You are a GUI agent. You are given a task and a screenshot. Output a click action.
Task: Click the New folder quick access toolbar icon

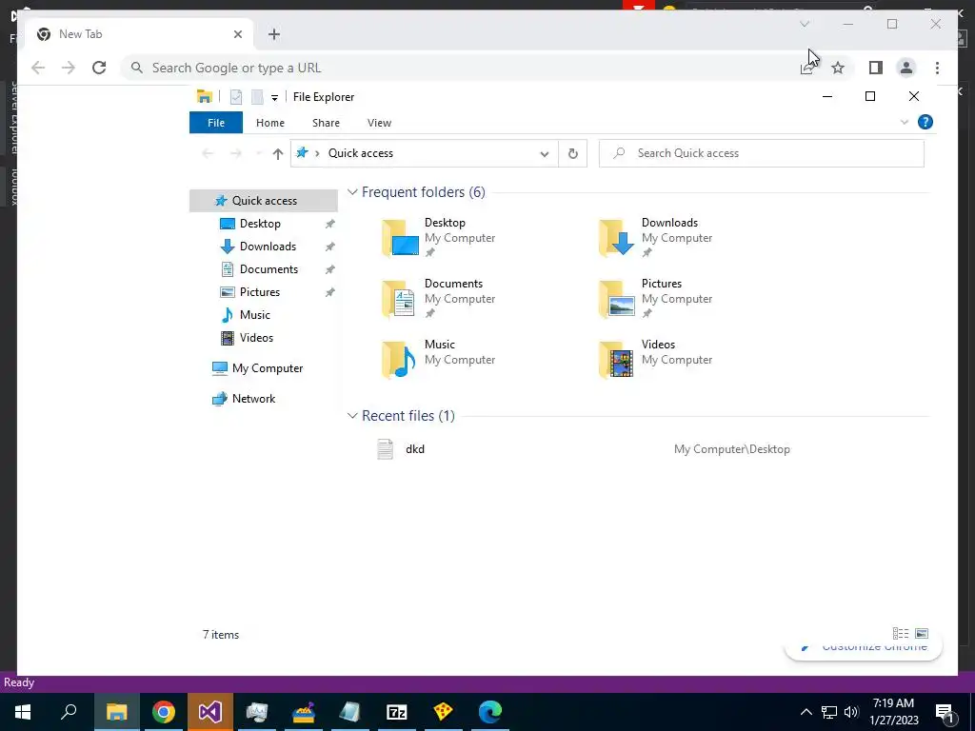[257, 97]
